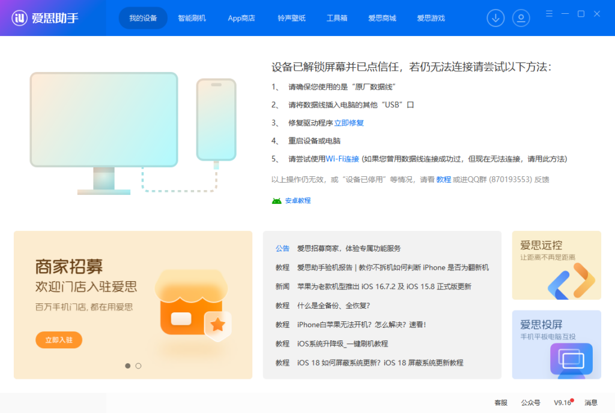Screen dimensions: 615x413
Task: Click the phone illustration
Action: pyautogui.click(x=216, y=120)
